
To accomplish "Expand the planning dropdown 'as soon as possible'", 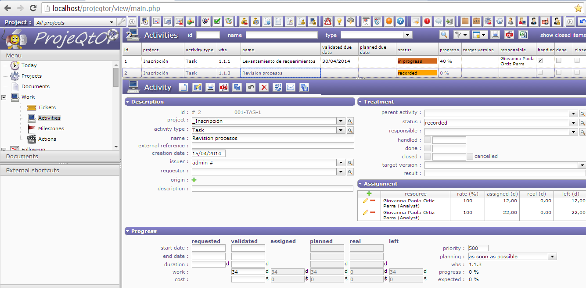I will [552, 257].
